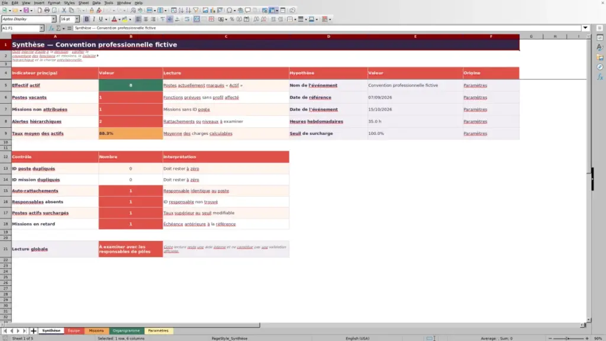Follow the Paramètres link beside Seuil de surcharge
606x341 pixels.
(x=475, y=134)
